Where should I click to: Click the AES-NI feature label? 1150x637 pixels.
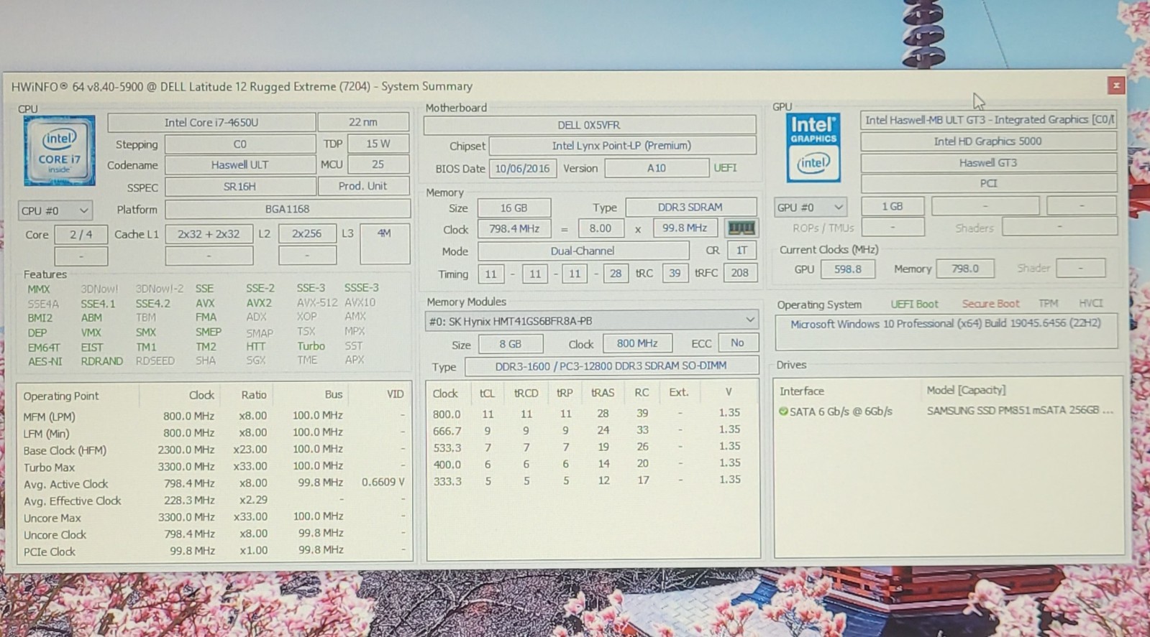[45, 361]
